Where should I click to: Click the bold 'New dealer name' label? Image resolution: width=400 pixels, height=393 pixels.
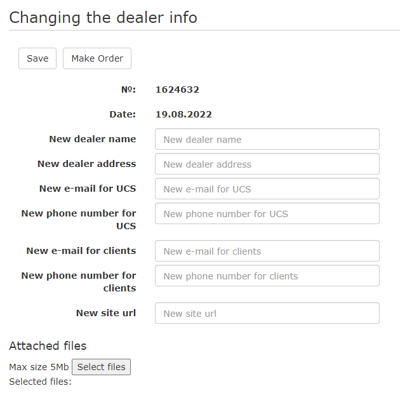[93, 139]
